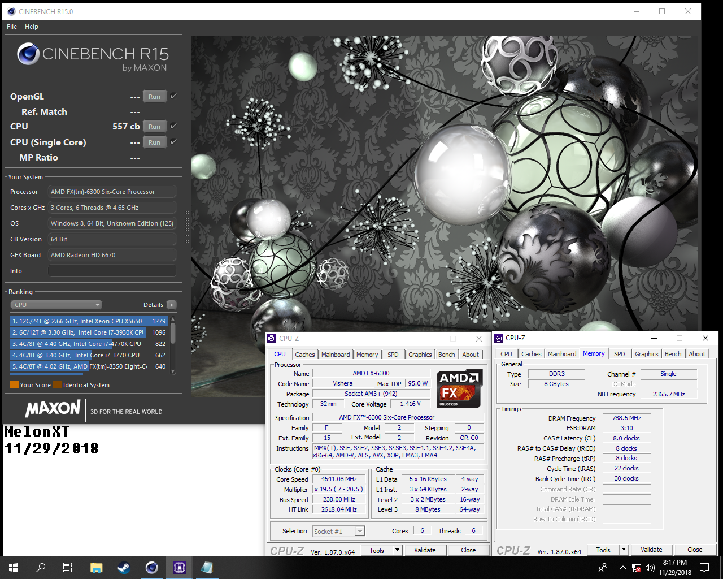Open network status in system tray
The width and height of the screenshot is (723, 579).
[x=637, y=568]
